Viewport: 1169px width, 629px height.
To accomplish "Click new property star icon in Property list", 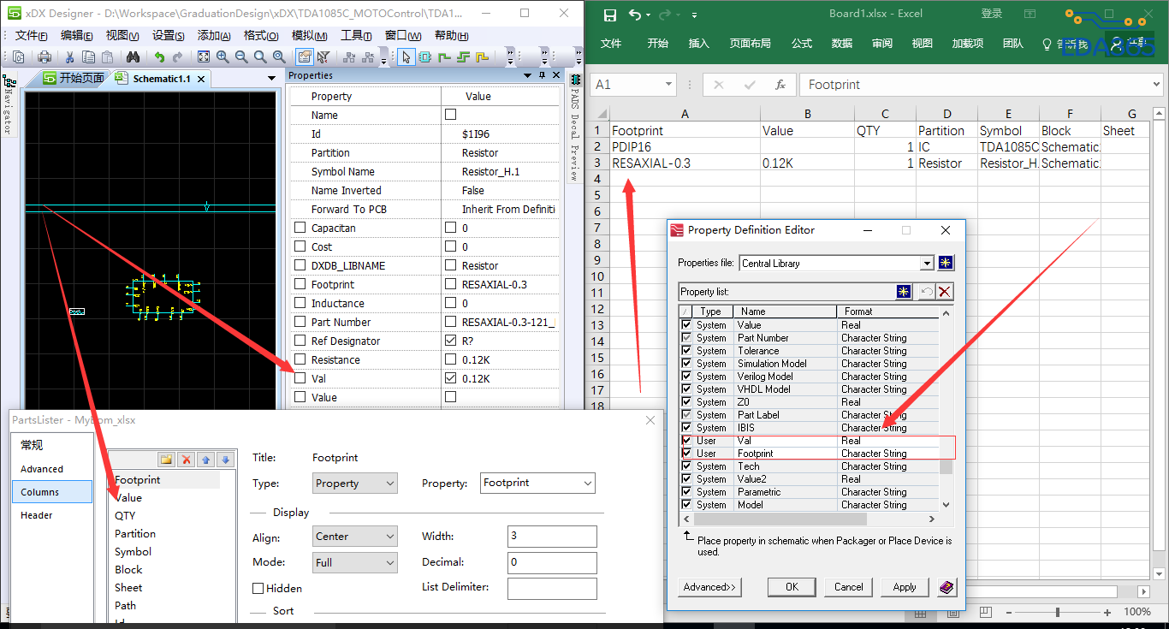I will (904, 292).
